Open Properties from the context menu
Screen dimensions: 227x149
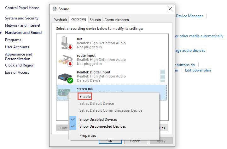88,136
